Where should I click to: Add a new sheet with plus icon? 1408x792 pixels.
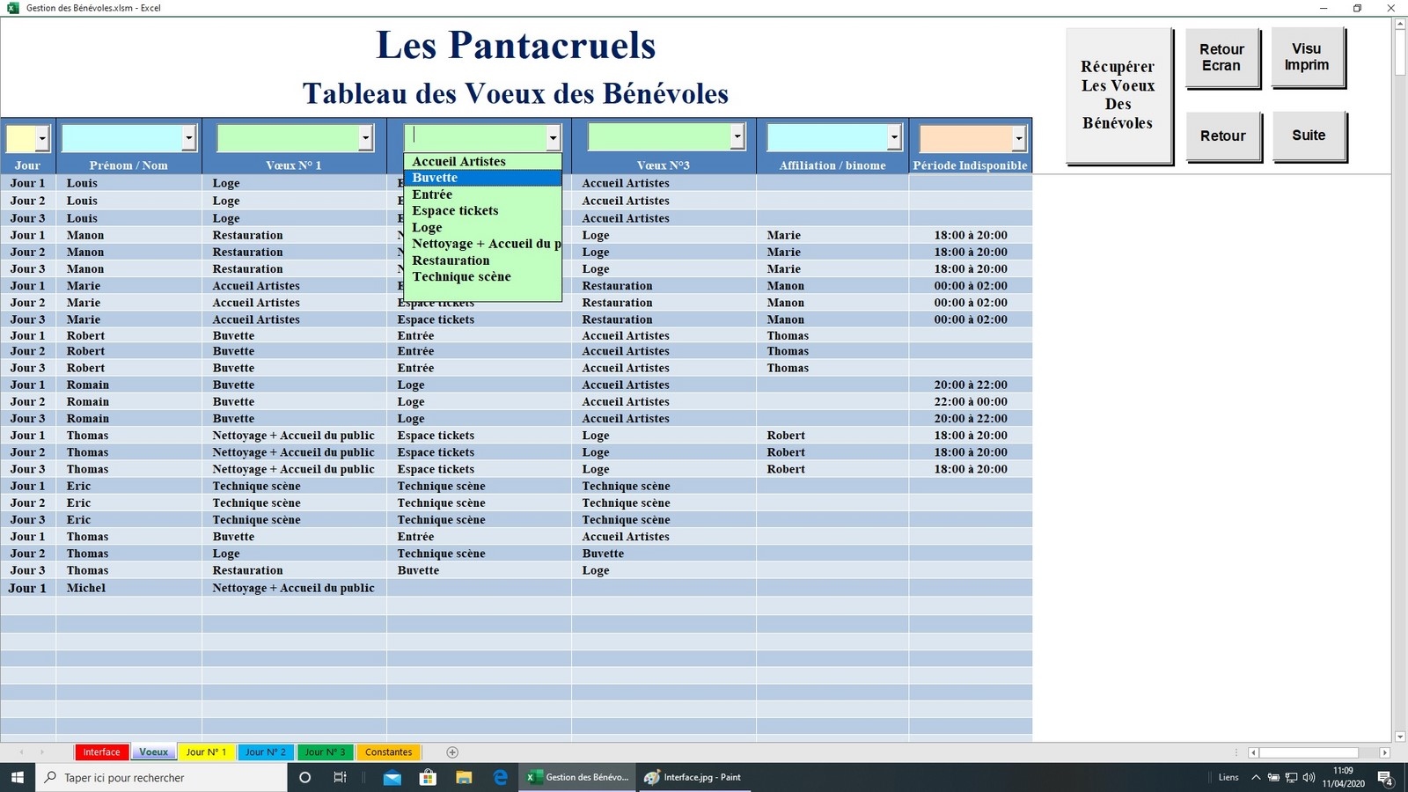click(452, 752)
